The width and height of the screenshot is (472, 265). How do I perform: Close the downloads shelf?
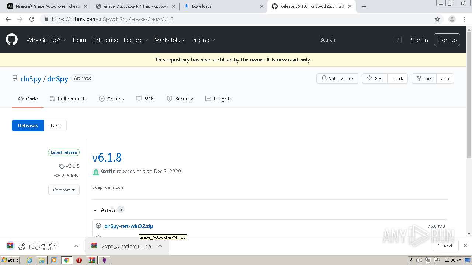point(465,245)
